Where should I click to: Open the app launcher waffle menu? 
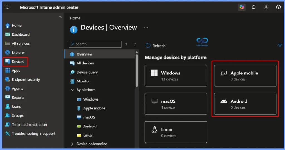[8, 7]
